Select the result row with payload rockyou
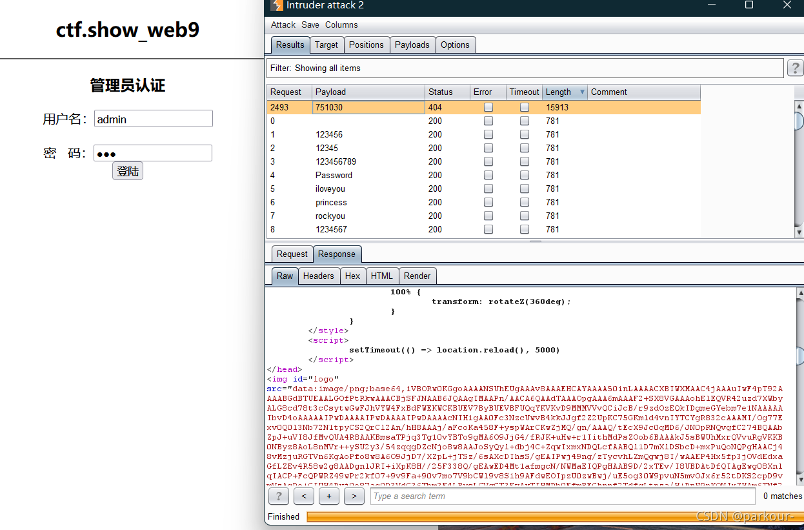Screen dimensions: 804x530 click(484, 216)
